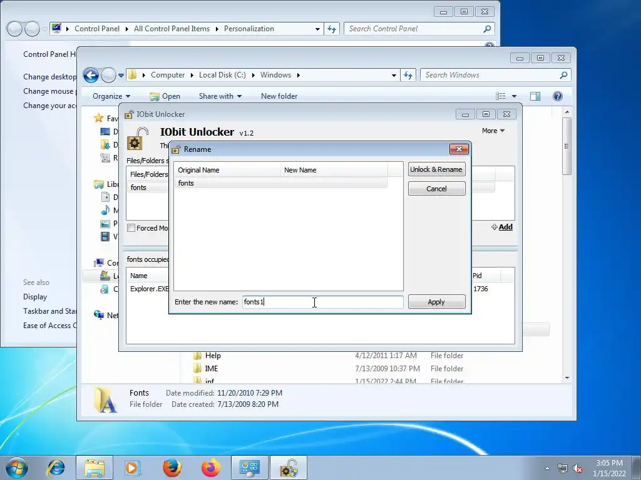This screenshot has width=641, height=480.
Task: Select the fonts row in Rename list
Action: tap(281, 183)
